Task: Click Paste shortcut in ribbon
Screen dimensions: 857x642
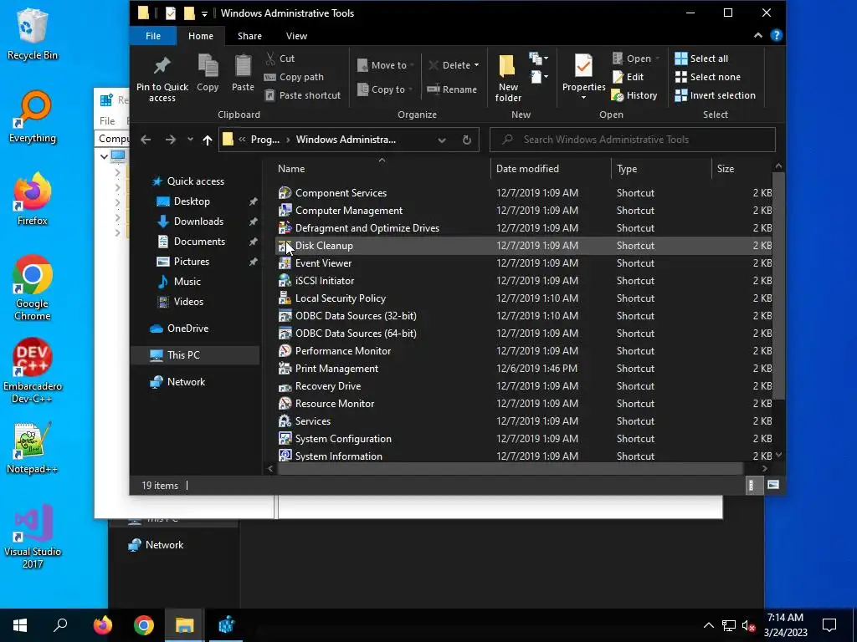Action: (x=303, y=95)
